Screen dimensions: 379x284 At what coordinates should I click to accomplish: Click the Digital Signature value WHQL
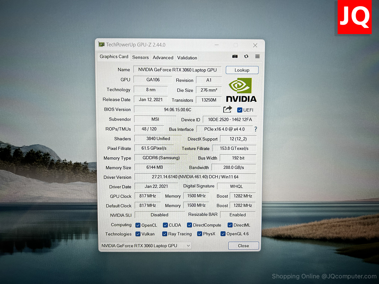pos(237,186)
